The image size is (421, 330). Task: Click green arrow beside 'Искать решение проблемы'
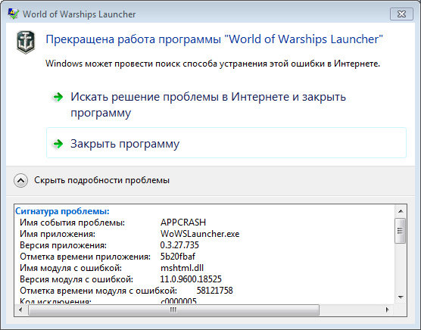pyautogui.click(x=58, y=97)
